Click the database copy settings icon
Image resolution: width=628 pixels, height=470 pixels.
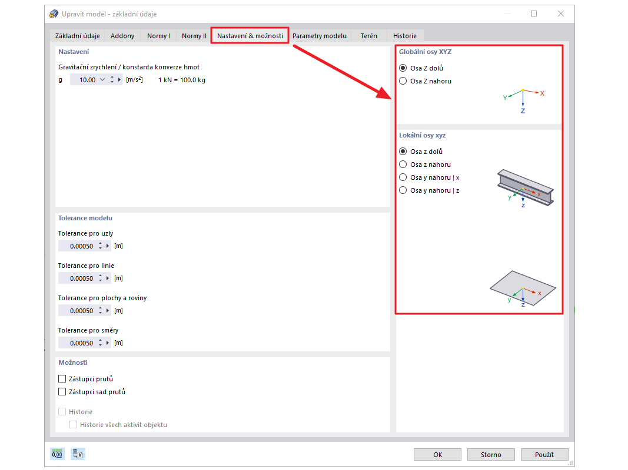78,454
